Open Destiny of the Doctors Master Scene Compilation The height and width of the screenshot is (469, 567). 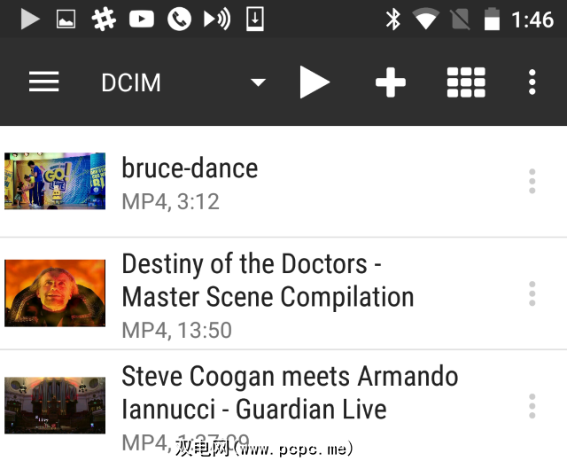(x=268, y=280)
